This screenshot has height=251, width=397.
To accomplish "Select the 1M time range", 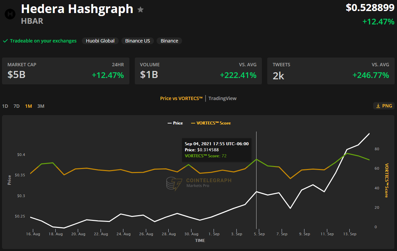I will click(29, 106).
